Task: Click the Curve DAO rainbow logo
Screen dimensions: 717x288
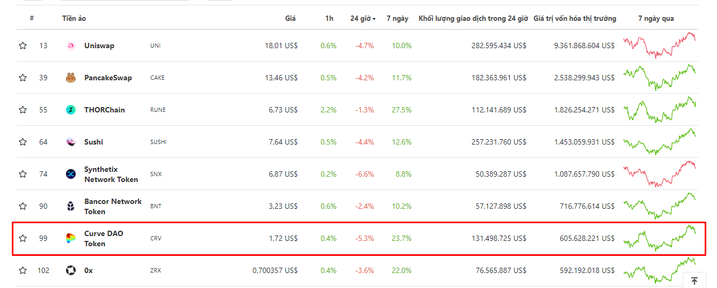Action: click(71, 238)
